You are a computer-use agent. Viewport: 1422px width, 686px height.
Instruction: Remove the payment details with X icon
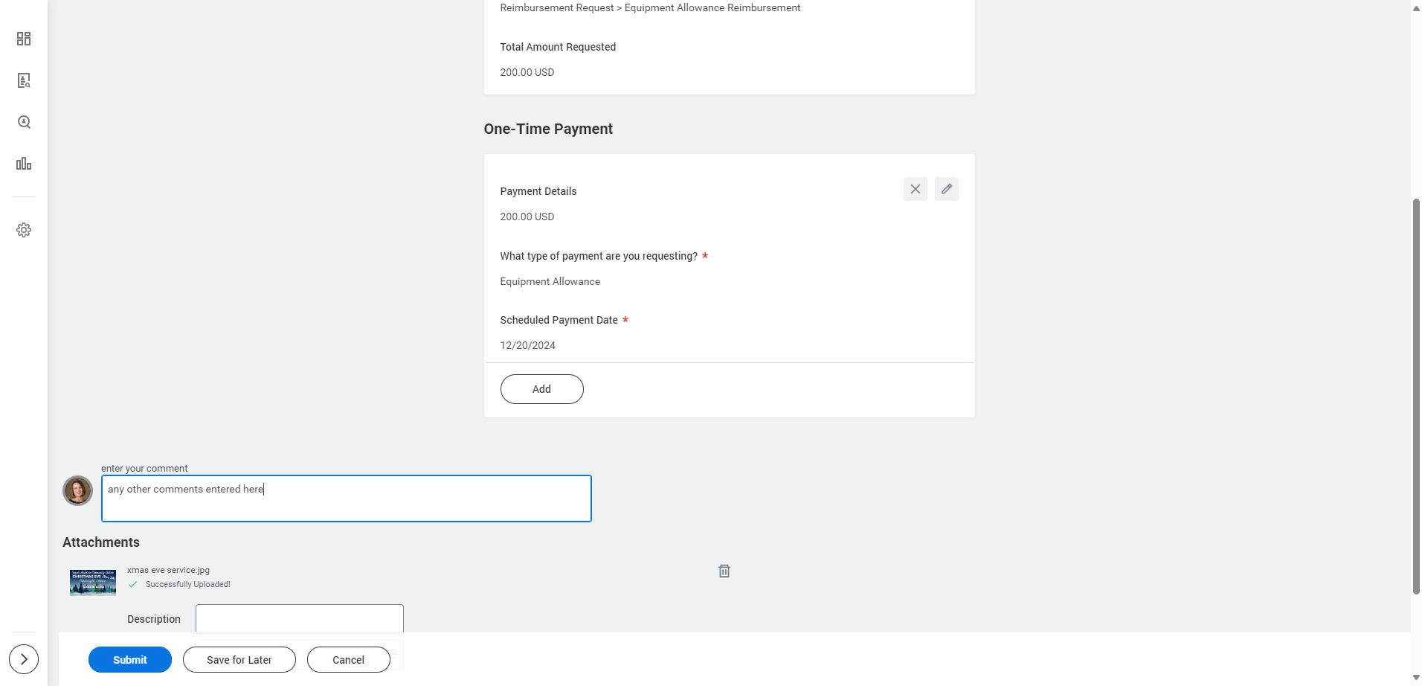pyautogui.click(x=916, y=189)
